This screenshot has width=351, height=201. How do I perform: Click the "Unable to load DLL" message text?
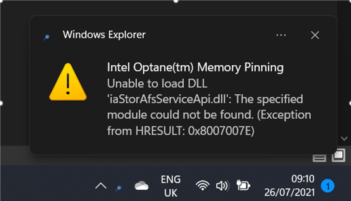157,83
